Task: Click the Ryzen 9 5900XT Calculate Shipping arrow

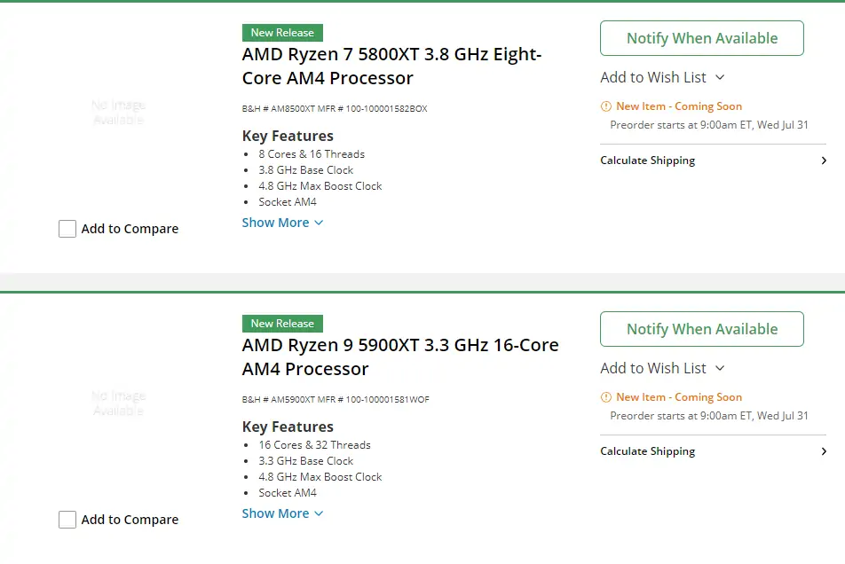Action: (x=824, y=451)
